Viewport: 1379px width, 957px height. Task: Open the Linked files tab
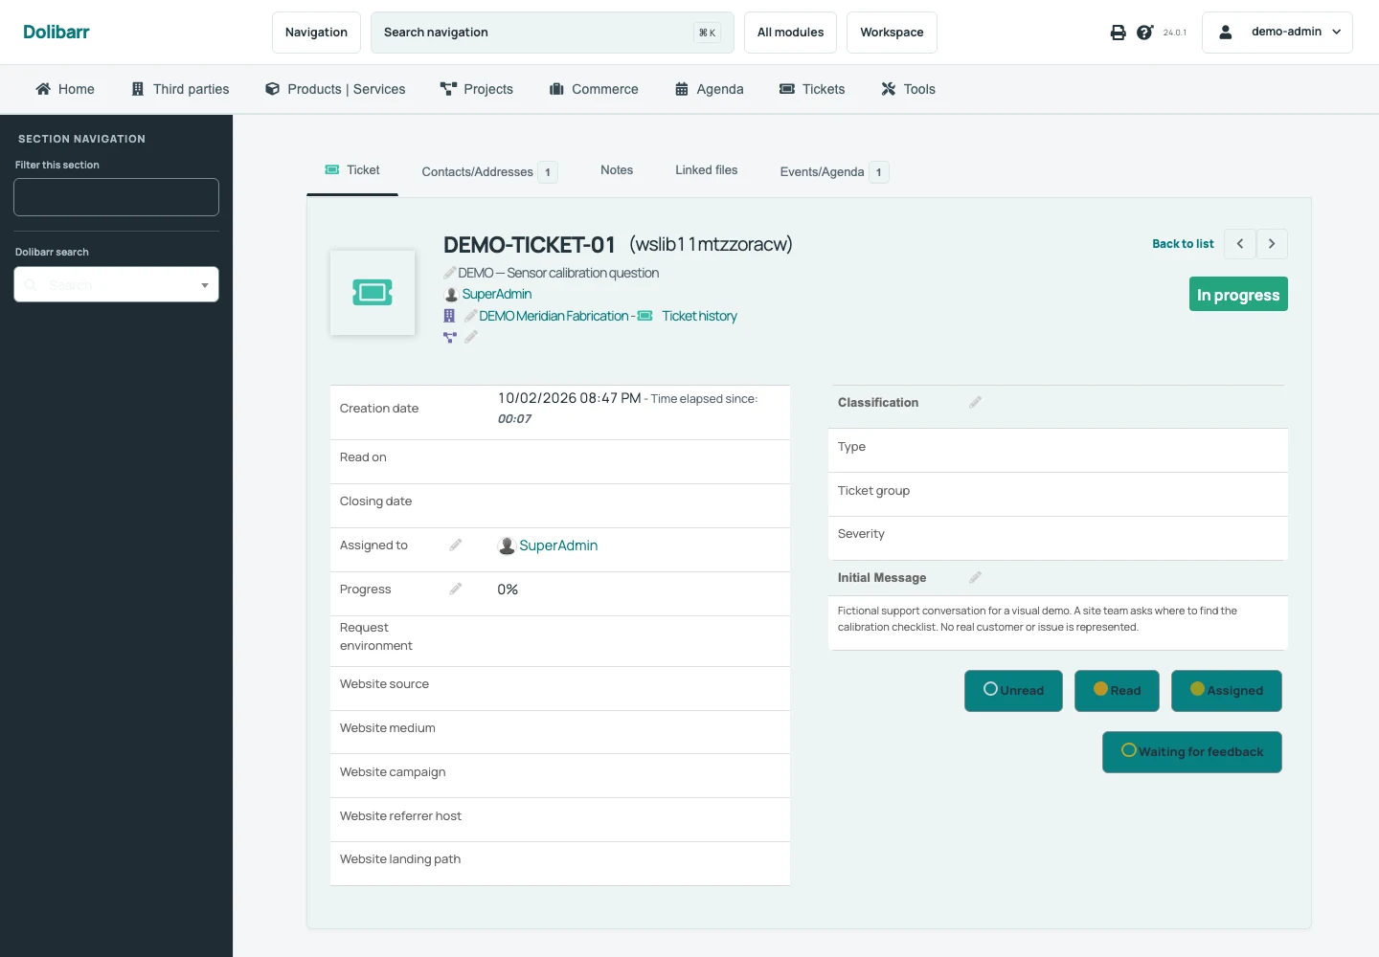tap(707, 170)
